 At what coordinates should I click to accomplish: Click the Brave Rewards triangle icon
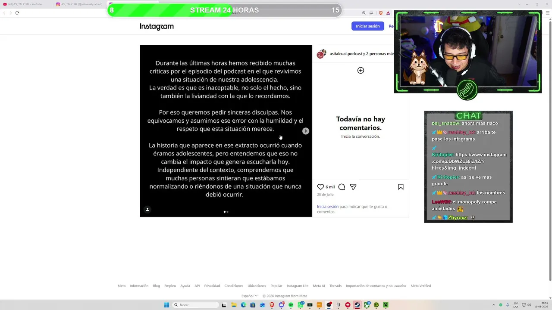click(x=388, y=13)
